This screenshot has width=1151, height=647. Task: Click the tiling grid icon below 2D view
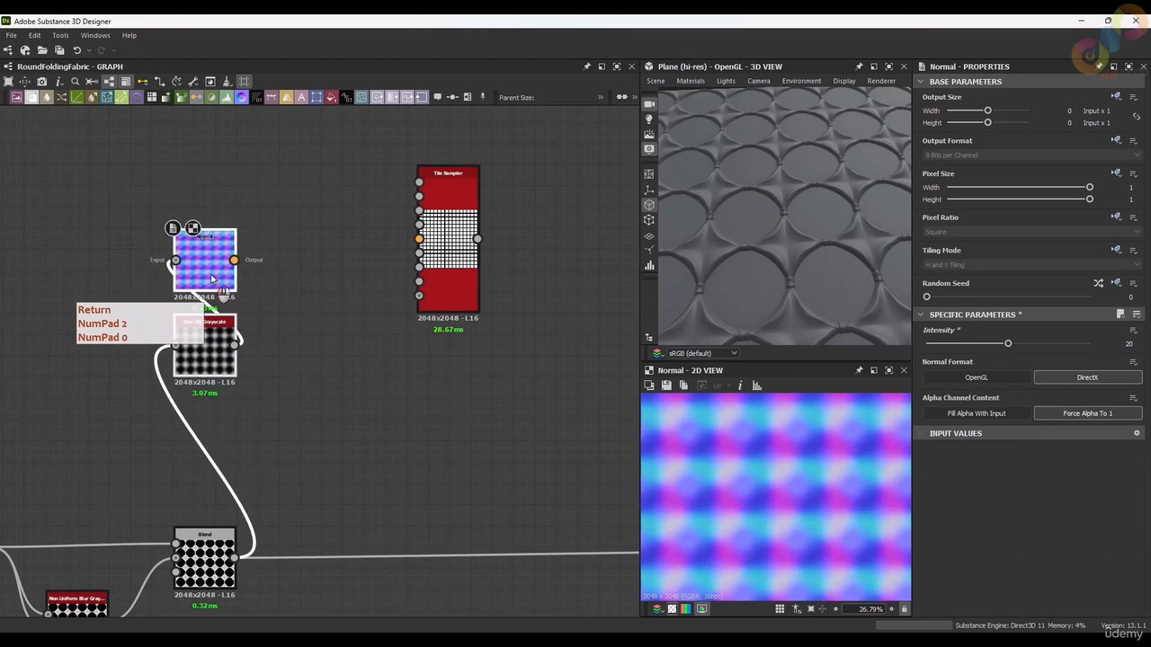pyautogui.click(x=780, y=609)
